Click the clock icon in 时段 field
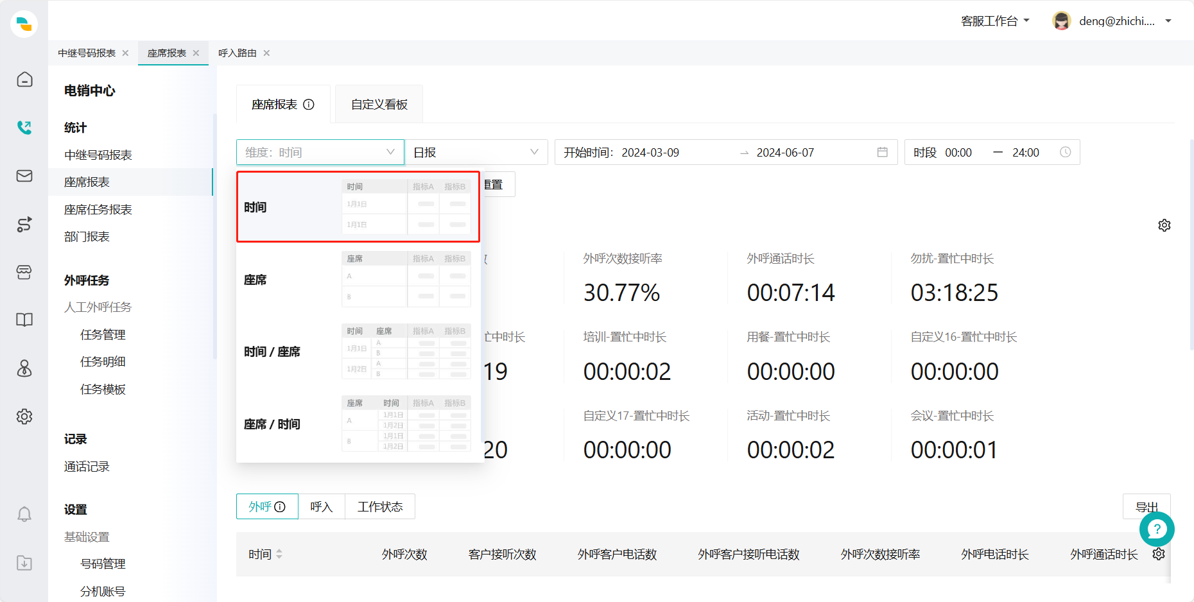The width and height of the screenshot is (1194, 602). tap(1065, 152)
